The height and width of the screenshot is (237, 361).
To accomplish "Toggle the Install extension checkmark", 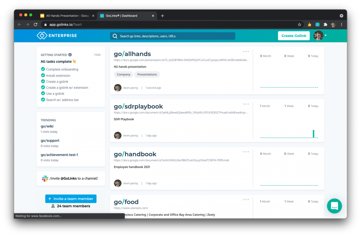I will [x=43, y=75].
